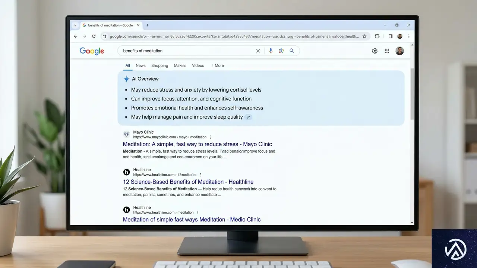This screenshot has height=268, width=477.
Task: Click the search magnifier icon
Action: 292,51
